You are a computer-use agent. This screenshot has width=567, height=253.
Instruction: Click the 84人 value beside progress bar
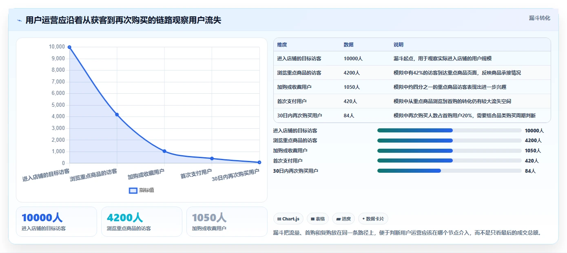coord(530,171)
